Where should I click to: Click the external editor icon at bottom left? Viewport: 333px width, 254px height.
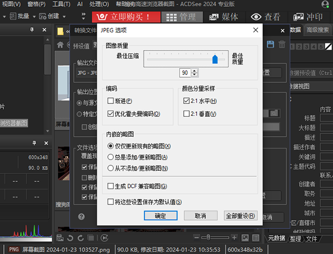pos(60,238)
